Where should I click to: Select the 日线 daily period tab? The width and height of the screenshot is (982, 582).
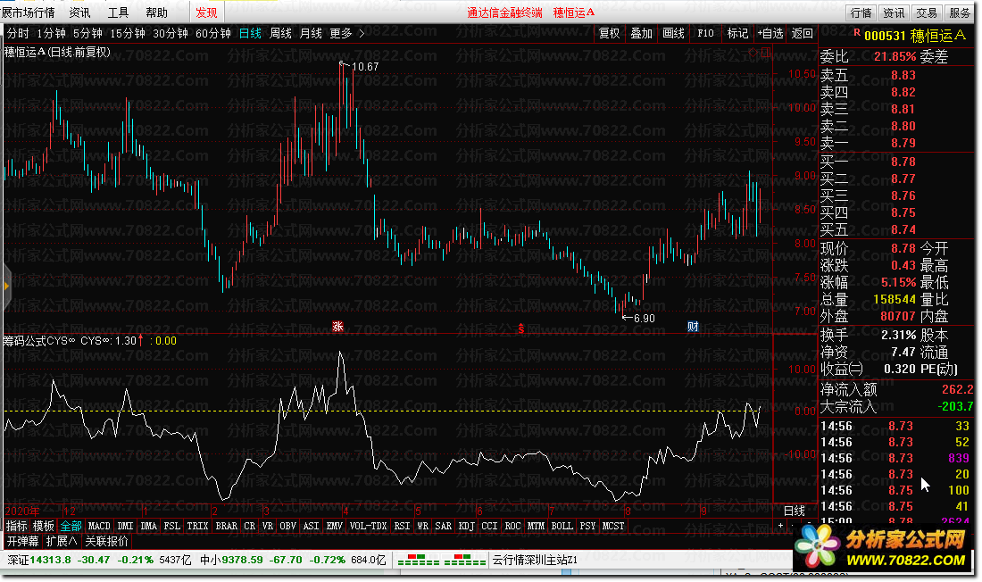click(x=250, y=33)
